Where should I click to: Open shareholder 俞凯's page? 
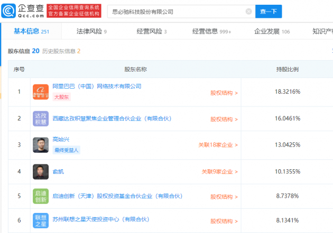tap(58, 171)
